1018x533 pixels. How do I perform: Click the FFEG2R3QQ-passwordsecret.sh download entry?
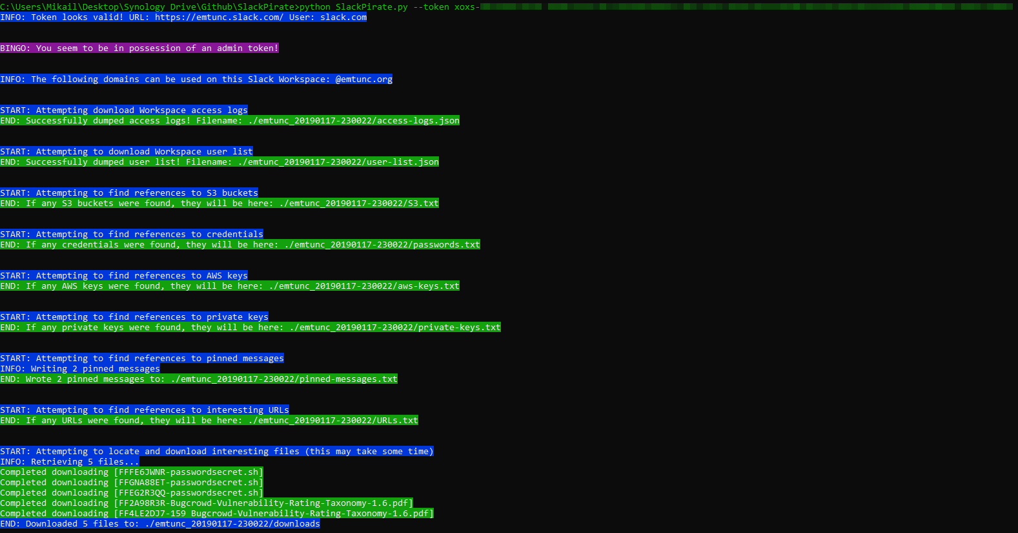[188, 493]
